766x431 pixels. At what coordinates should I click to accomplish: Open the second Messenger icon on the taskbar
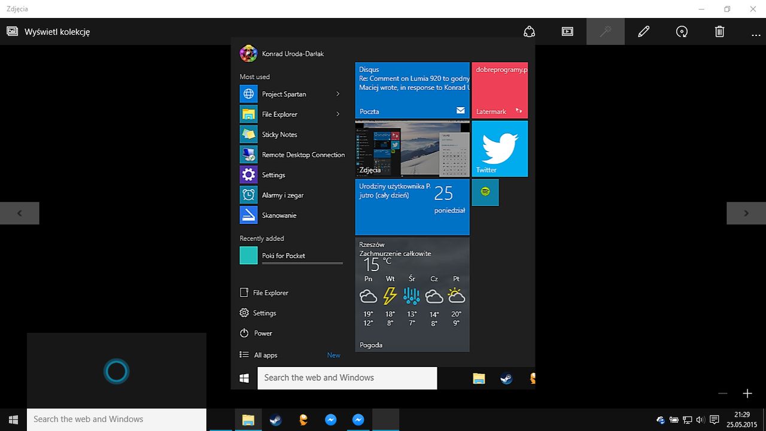point(358,420)
